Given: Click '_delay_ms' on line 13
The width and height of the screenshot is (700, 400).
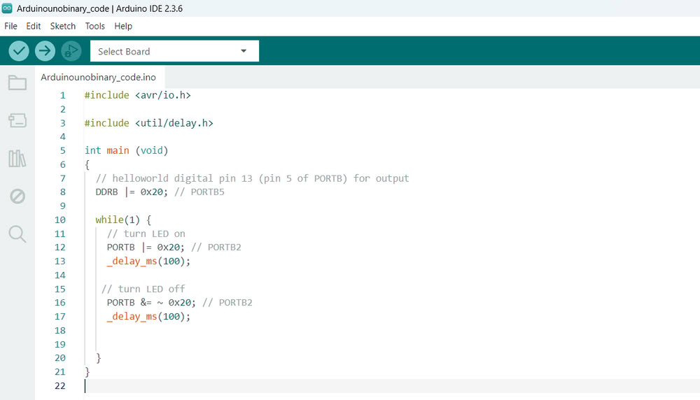Looking at the screenshot, I should pyautogui.click(x=132, y=262).
